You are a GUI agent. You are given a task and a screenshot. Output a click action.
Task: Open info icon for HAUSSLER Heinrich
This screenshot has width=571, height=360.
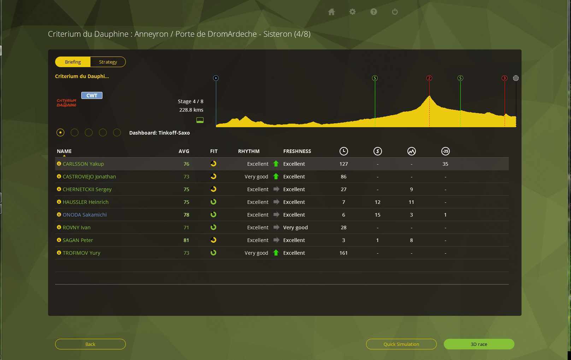tap(59, 202)
